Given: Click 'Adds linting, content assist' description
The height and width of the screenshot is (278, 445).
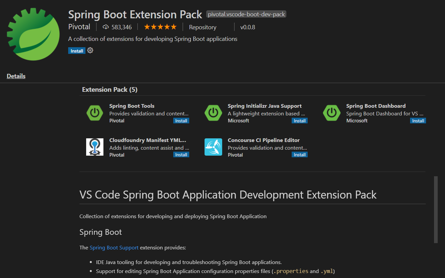Looking at the screenshot, I should (x=149, y=148).
